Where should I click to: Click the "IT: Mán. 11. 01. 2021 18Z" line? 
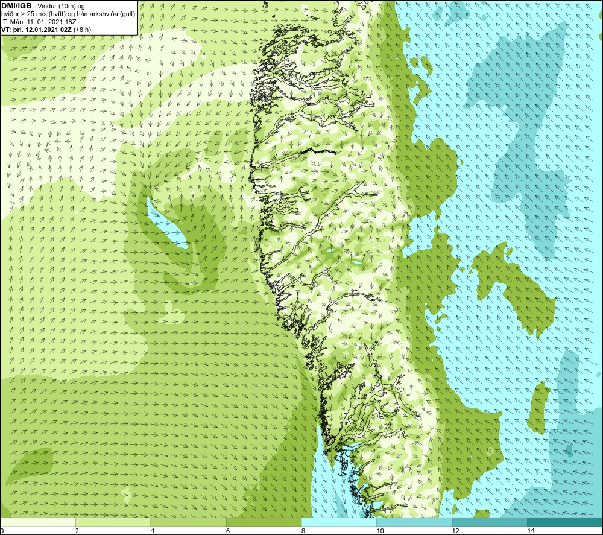click(39, 22)
